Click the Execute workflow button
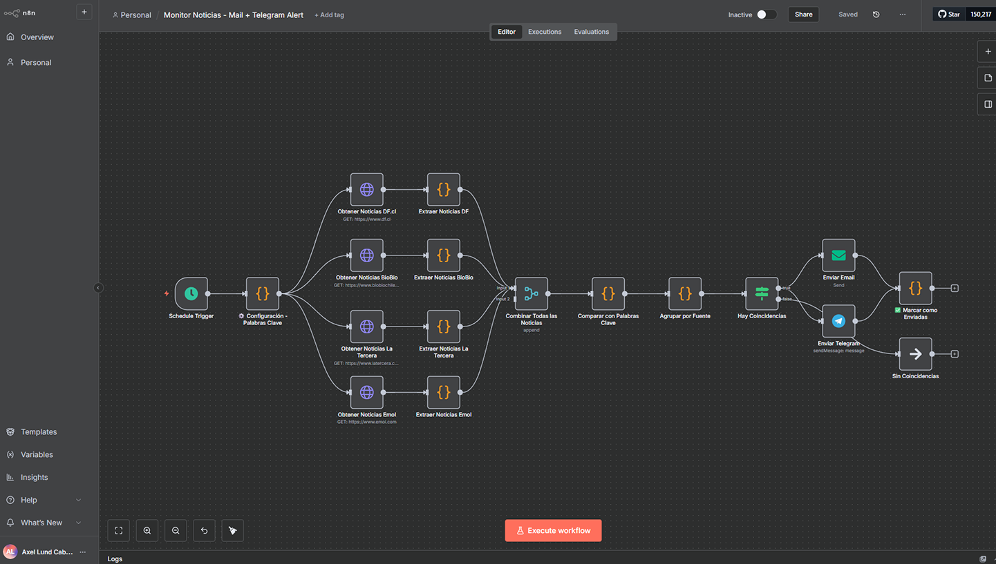 point(553,531)
